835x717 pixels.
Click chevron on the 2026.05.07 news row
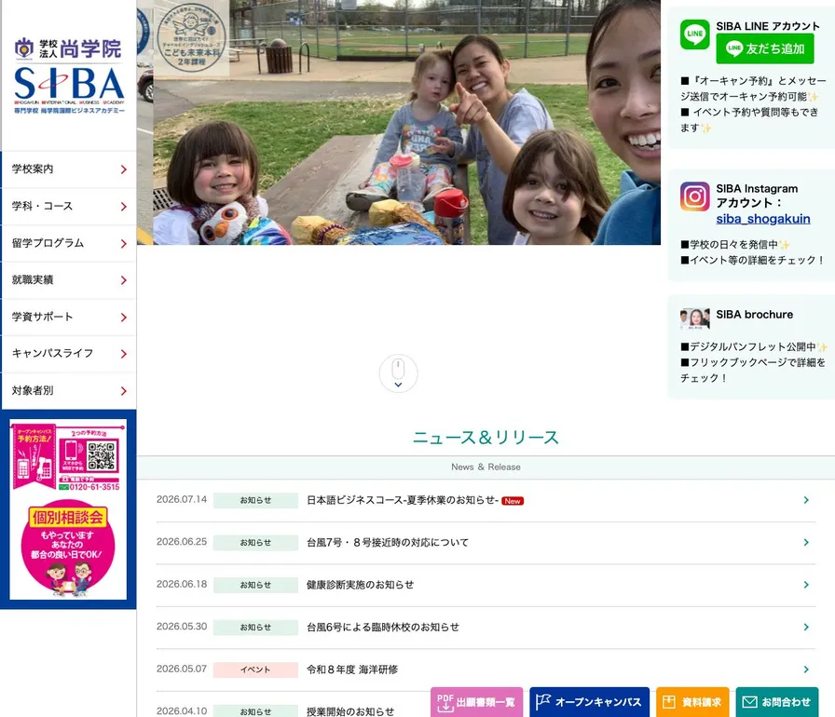point(806,670)
